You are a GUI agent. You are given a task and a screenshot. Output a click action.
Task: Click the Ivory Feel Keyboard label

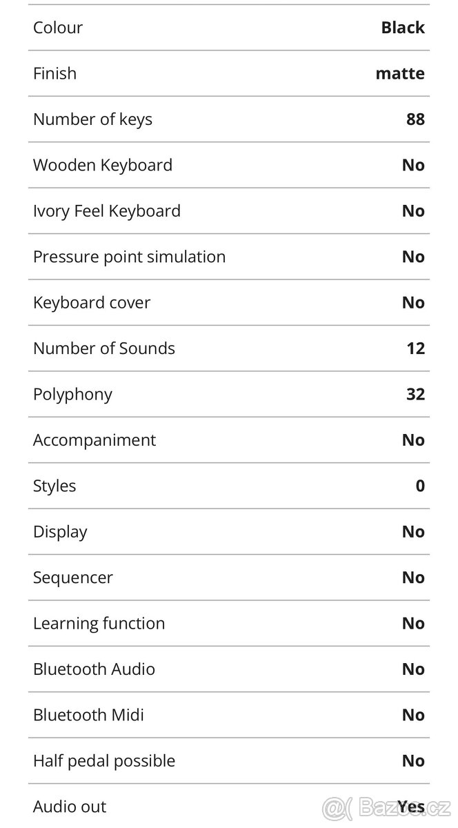(107, 211)
